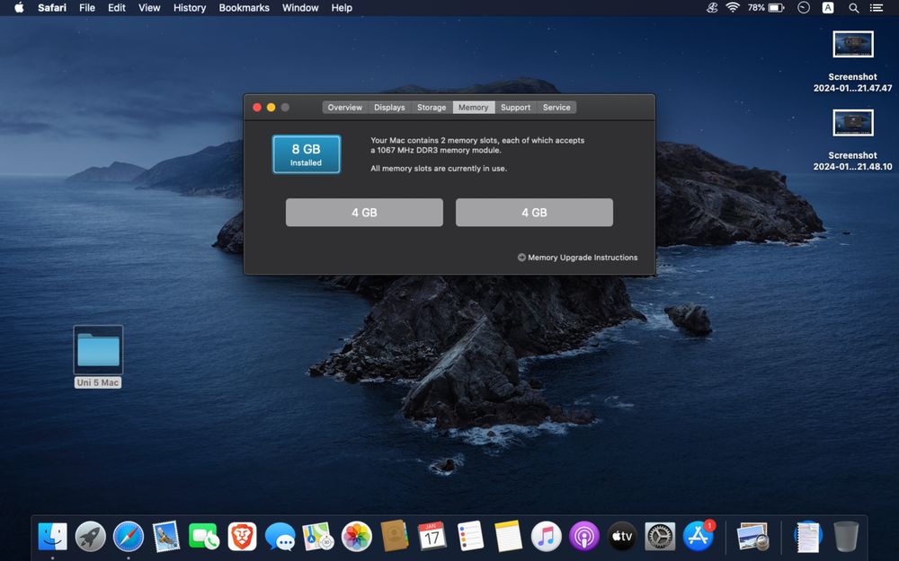Open the History menu
The height and width of the screenshot is (561, 899).
(x=190, y=8)
